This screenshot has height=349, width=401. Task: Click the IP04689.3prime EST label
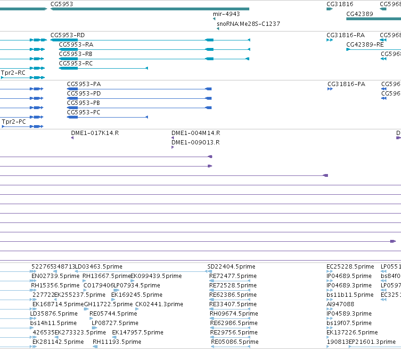click(x=349, y=286)
